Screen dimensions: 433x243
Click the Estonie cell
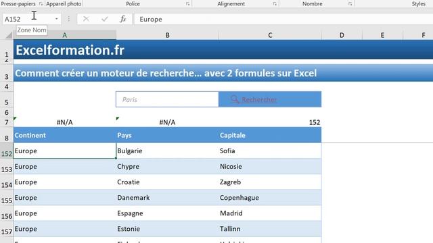click(x=167, y=229)
